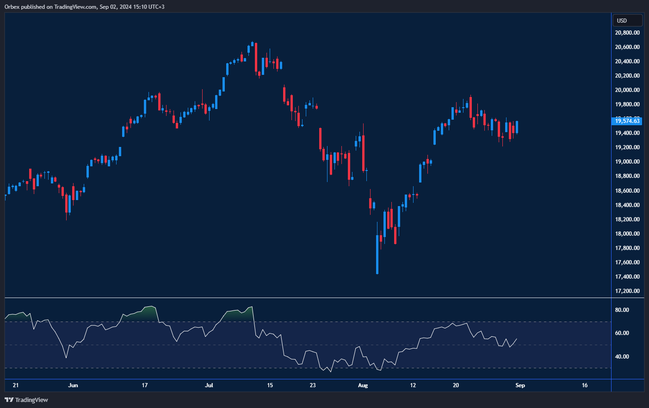
Task: Select the Aug marker on time axis
Action: click(x=363, y=385)
